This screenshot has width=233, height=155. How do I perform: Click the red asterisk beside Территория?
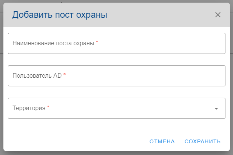pyautogui.click(x=48, y=107)
